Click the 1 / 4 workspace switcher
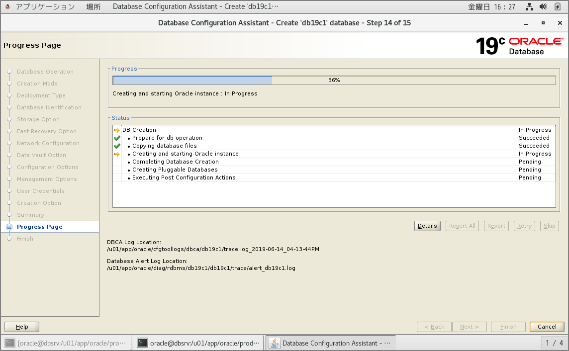The width and height of the screenshot is (569, 351). point(554,343)
